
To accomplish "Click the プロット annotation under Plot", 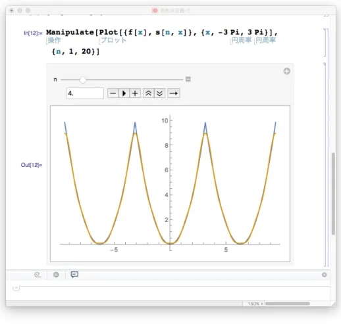I will 113,40.
